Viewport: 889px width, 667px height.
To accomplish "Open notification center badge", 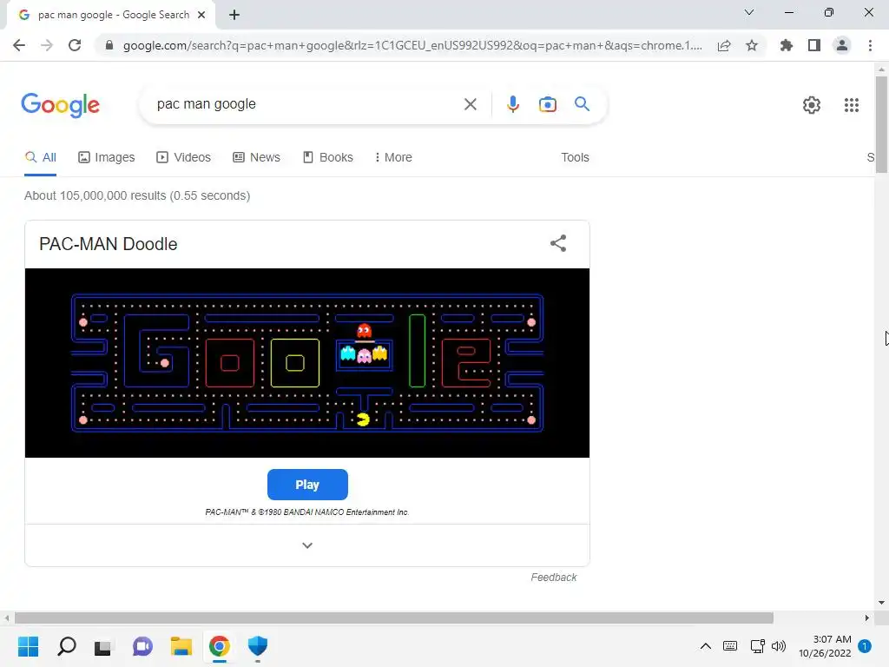I will point(864,646).
